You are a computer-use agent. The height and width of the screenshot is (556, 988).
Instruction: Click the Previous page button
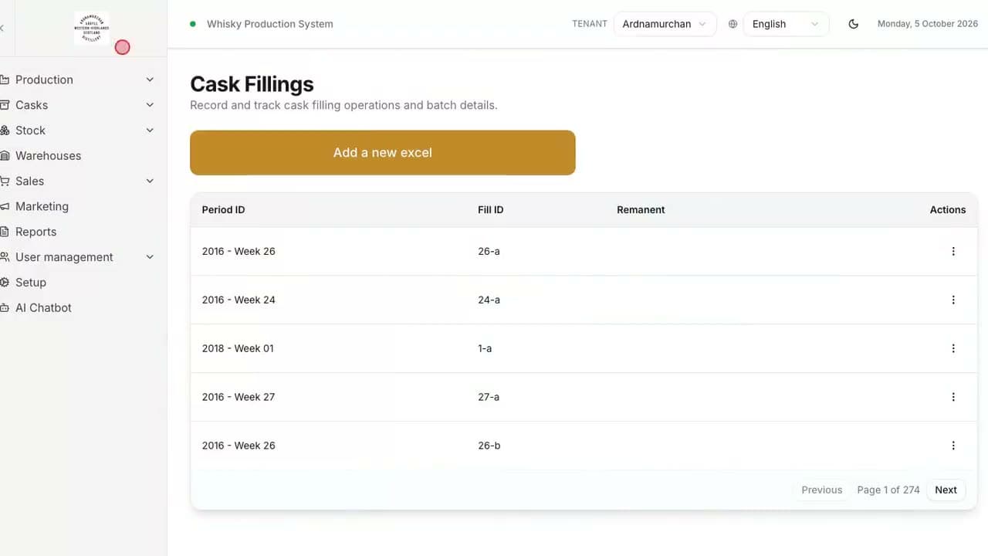[821, 490]
